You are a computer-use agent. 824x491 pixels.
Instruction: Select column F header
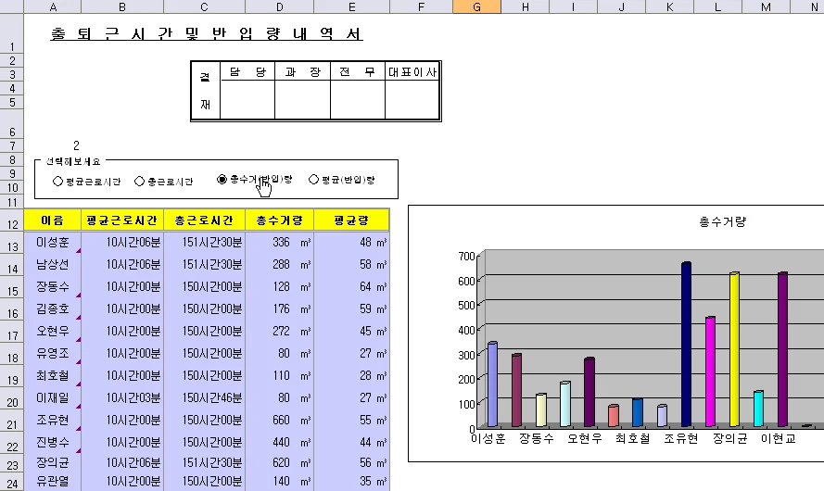click(x=421, y=6)
